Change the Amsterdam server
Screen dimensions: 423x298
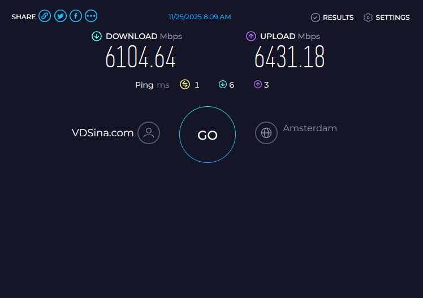click(310, 128)
